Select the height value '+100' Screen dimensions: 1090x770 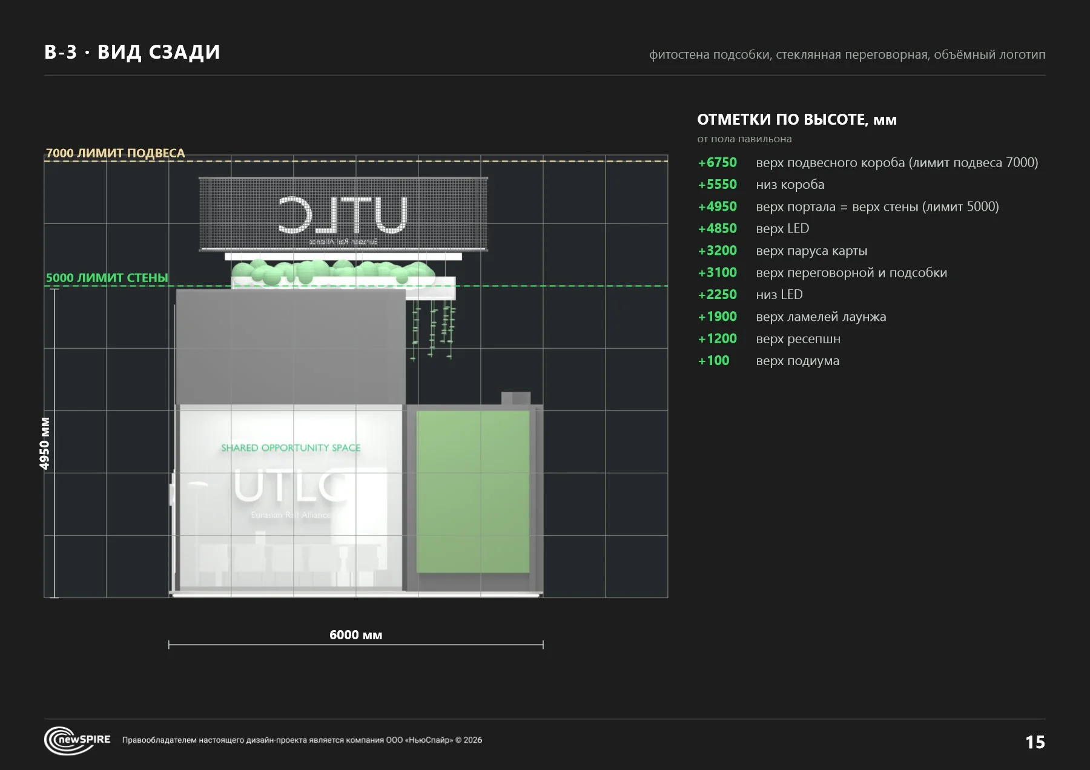coord(713,361)
